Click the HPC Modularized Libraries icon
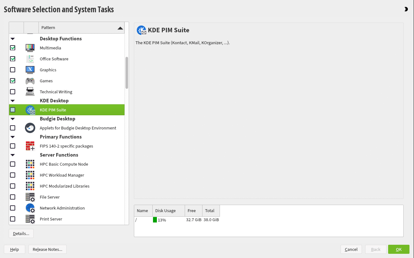This screenshot has width=414, height=258. [x=30, y=186]
